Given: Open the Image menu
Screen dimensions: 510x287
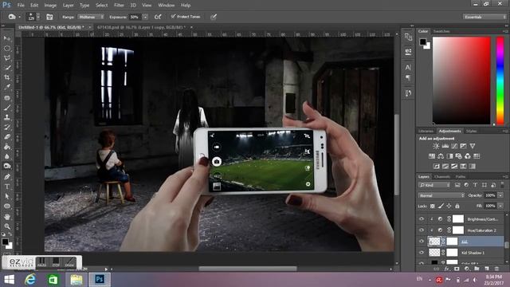Looking at the screenshot, I should pyautogui.click(x=50, y=6).
